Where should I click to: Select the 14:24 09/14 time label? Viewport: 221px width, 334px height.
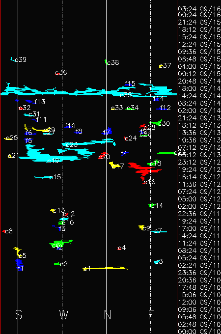(x=199, y=96)
